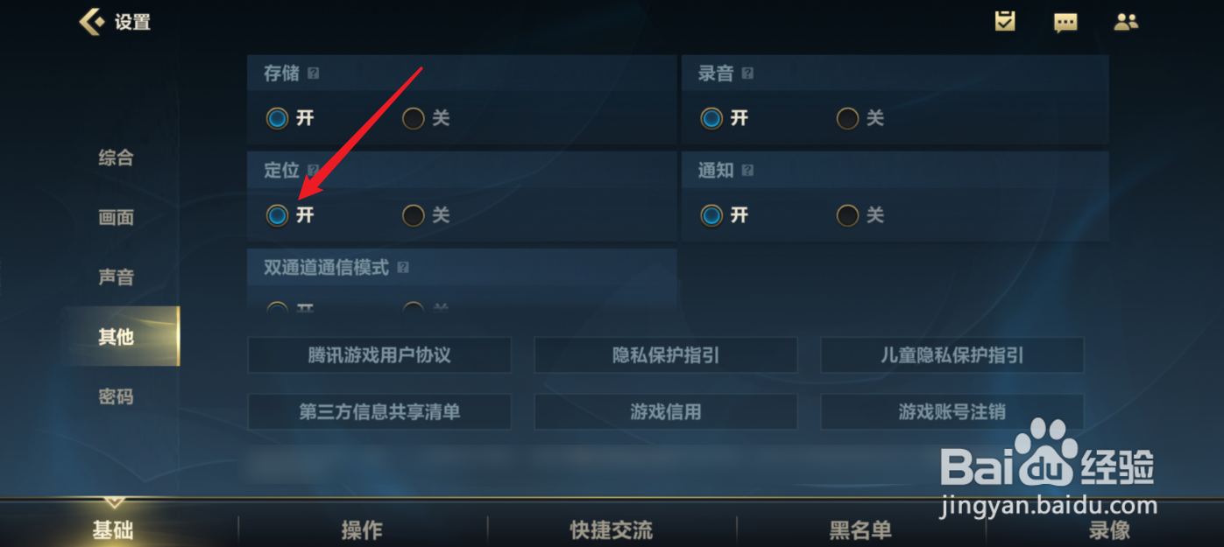
Task: Click the help icon next to 双通道通信模式
Action: pos(403,268)
